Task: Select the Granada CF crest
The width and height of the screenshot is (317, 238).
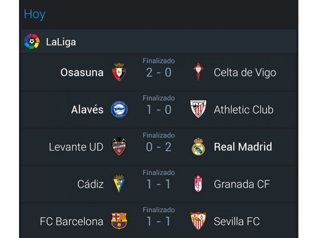Action: coord(199,184)
